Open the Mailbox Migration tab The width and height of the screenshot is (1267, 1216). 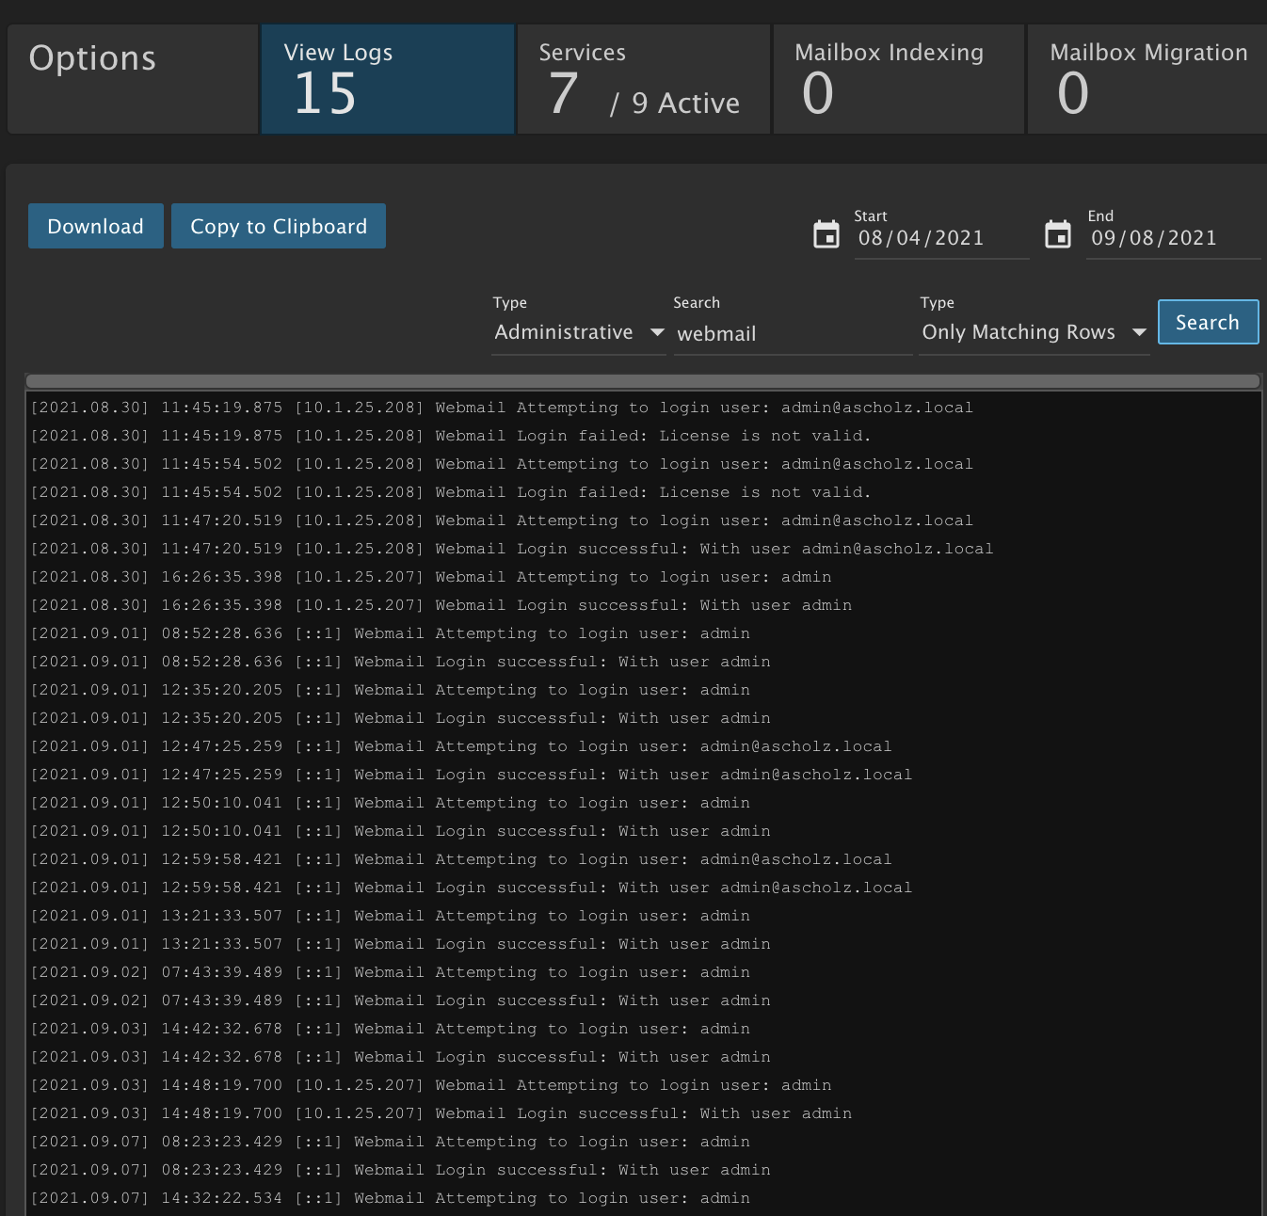(x=1148, y=79)
